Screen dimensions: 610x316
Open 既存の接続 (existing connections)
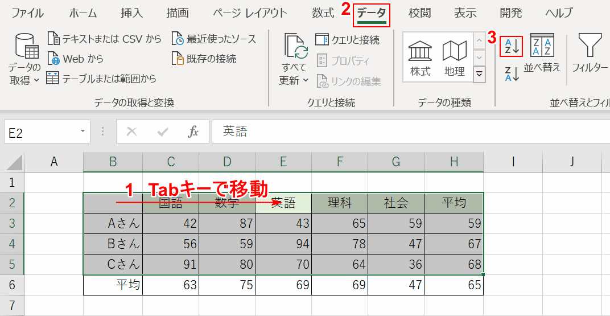coord(204,59)
